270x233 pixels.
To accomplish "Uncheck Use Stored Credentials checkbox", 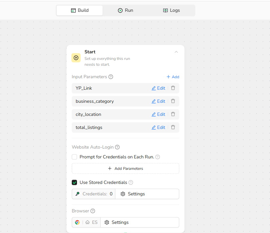I will [74, 183].
